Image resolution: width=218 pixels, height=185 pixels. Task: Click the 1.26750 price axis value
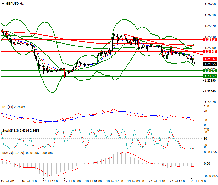tap(210, 4)
